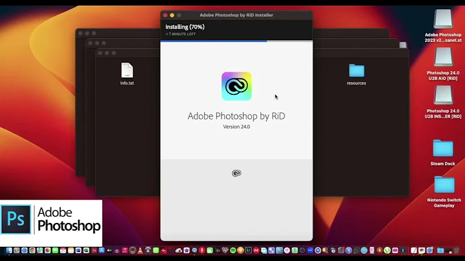This screenshot has width=465, height=261.
Task: Open the Photos app in the Dock
Action: click(x=47, y=251)
